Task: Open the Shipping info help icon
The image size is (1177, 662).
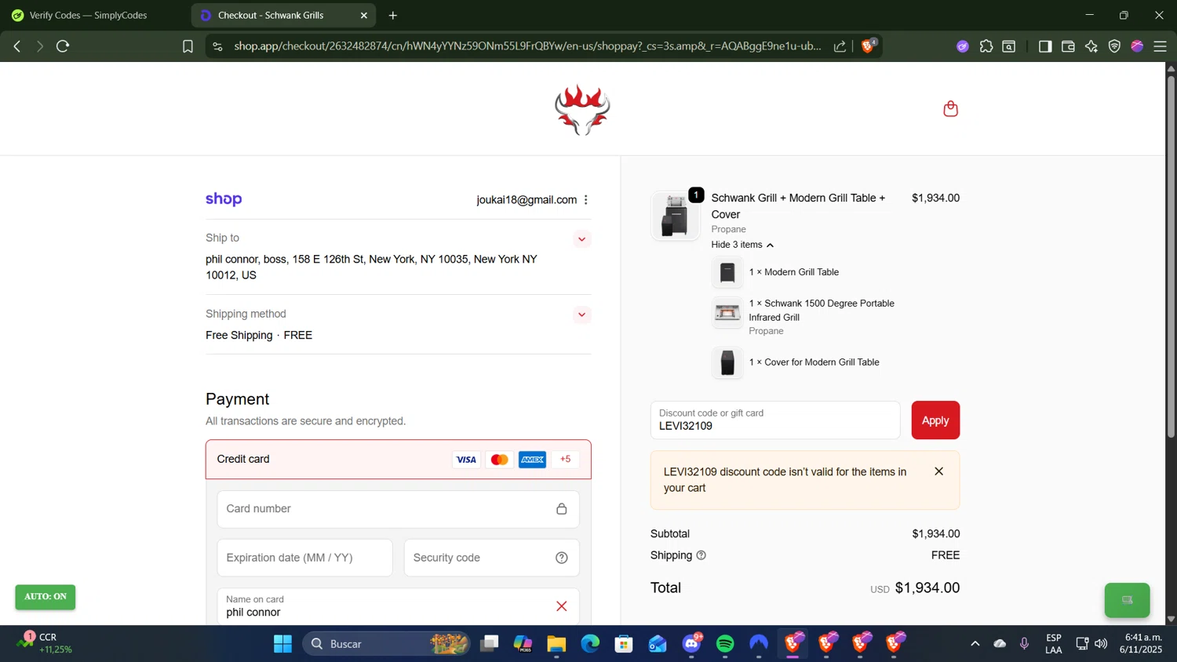Action: [701, 555]
